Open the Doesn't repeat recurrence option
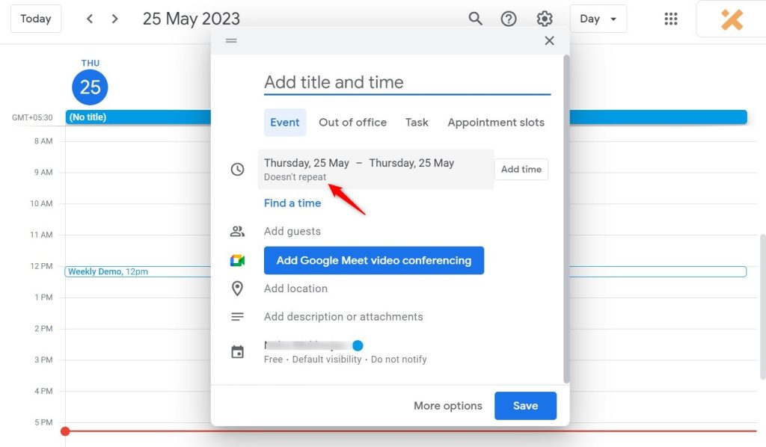Image resolution: width=766 pixels, height=447 pixels. pos(295,177)
